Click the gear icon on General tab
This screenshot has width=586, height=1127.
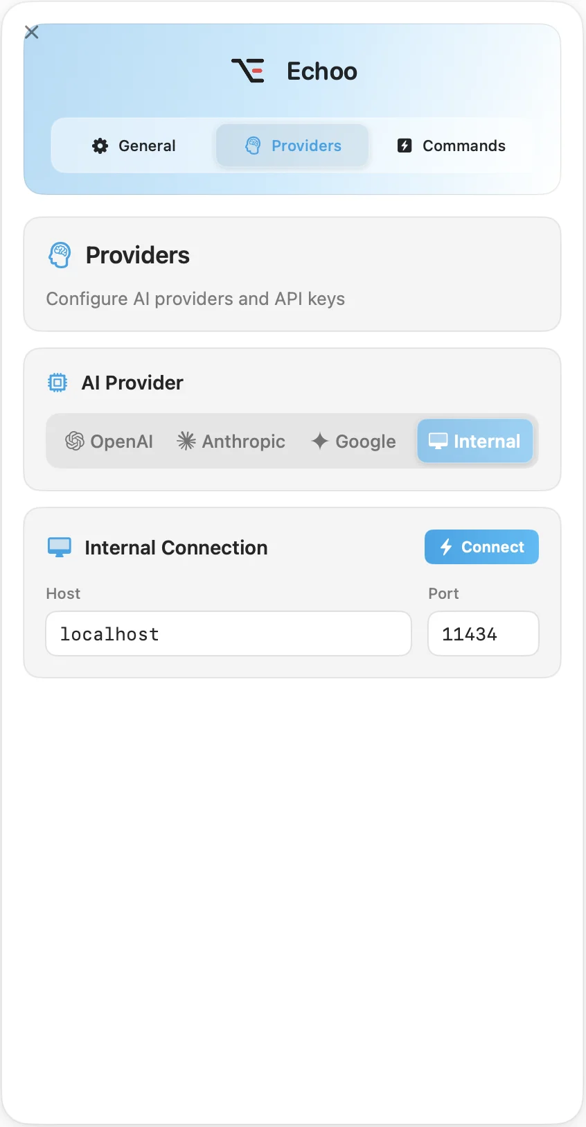[x=100, y=146]
